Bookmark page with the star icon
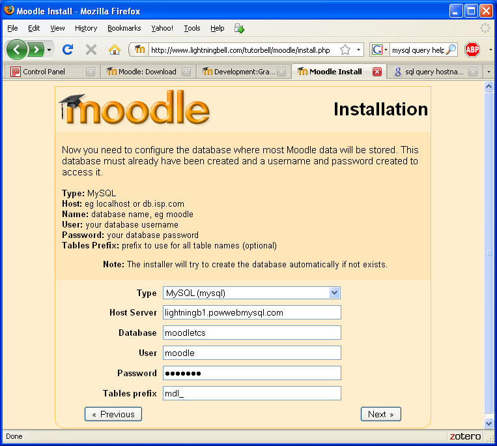The width and height of the screenshot is (497, 446). click(x=345, y=50)
